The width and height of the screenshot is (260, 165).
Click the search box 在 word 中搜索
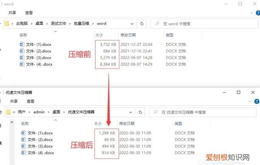tap(204, 24)
